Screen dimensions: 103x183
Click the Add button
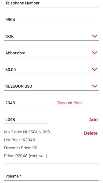click(93, 120)
